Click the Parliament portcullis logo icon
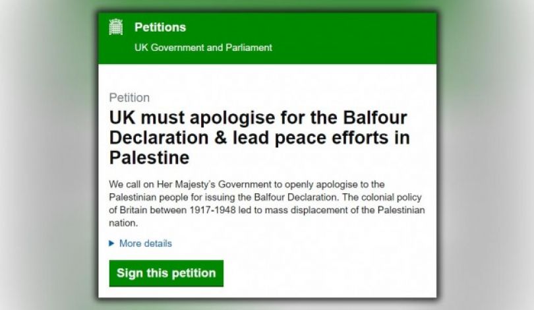Image resolution: width=534 pixels, height=310 pixels. click(116, 27)
